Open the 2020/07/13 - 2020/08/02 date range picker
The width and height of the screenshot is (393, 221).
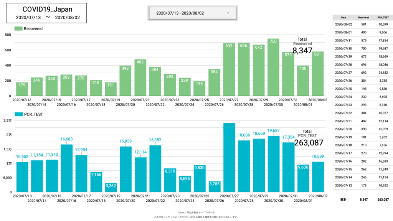(x=192, y=13)
